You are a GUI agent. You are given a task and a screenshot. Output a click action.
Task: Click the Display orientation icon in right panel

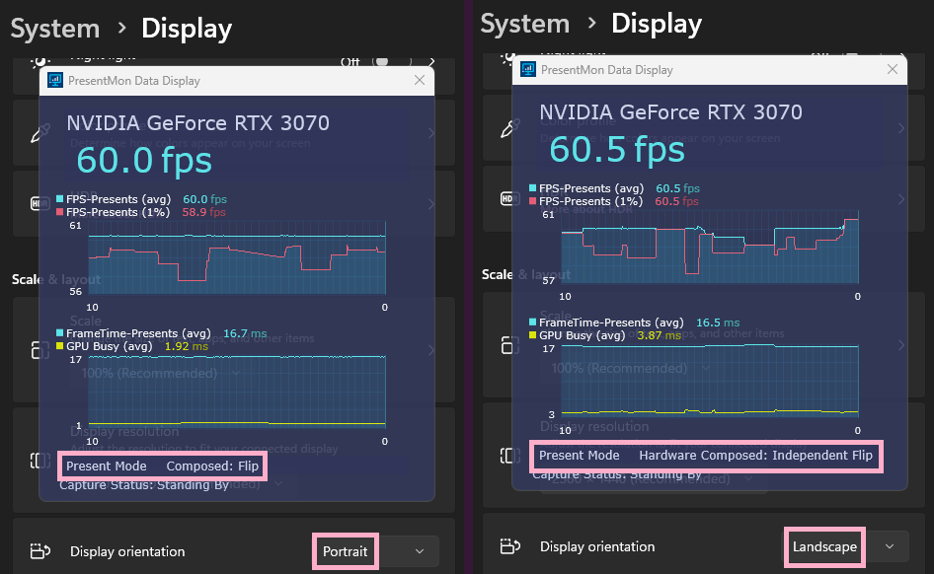click(509, 546)
